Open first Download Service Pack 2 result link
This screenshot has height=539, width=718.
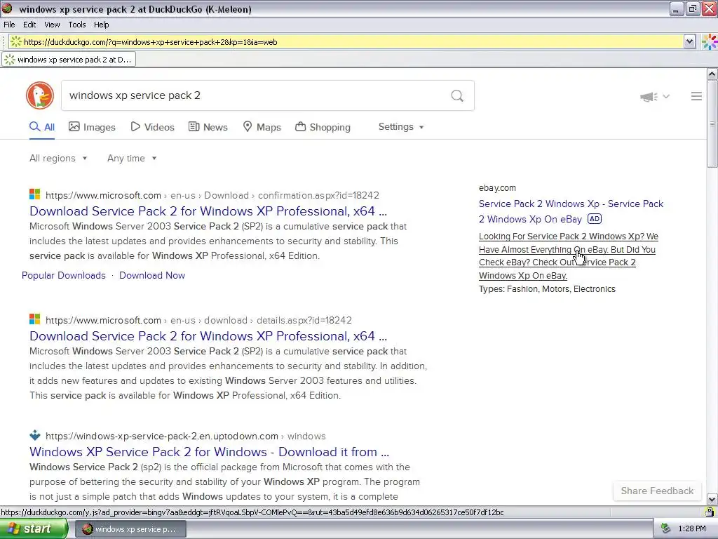208,211
